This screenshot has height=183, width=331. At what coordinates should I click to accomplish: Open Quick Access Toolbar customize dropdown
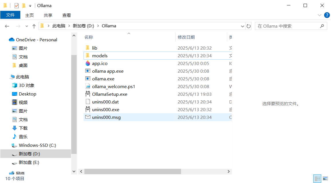pyautogui.click(x=30, y=6)
